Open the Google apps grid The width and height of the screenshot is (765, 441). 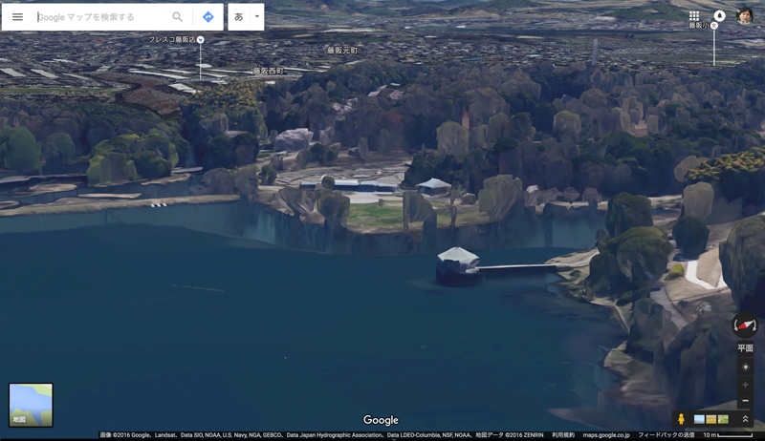pyautogui.click(x=694, y=16)
